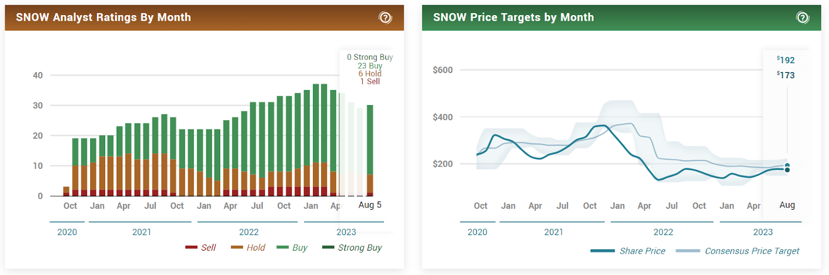Image resolution: width=829 pixels, height=275 pixels.
Task: Click the $173 share price value
Action: pos(785,75)
